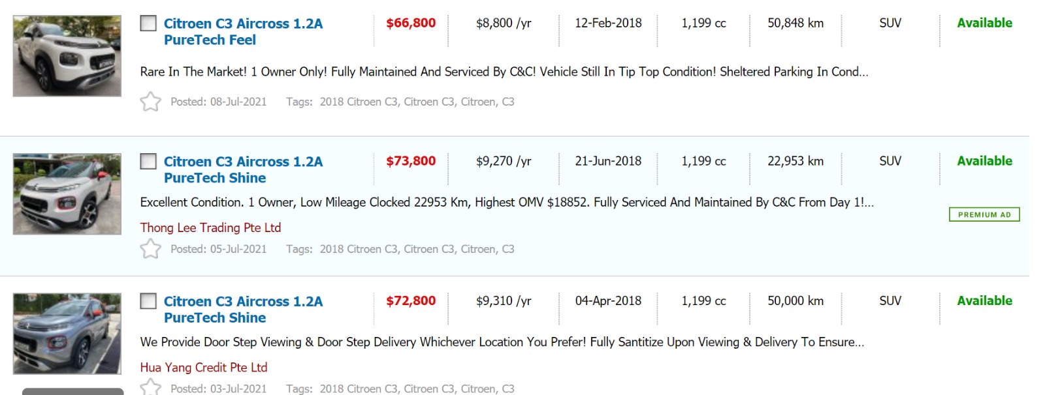The width and height of the screenshot is (1045, 395).
Task: View the white Citroen C3 thumbnail photo
Action: [67, 56]
